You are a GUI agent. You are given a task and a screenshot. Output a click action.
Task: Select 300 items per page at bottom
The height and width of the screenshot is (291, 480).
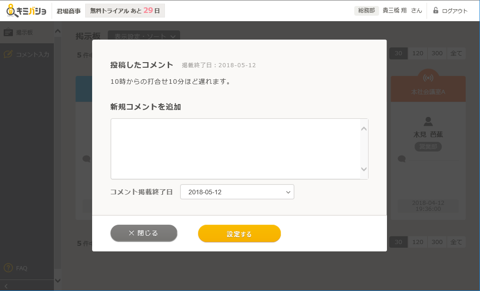tap(437, 242)
